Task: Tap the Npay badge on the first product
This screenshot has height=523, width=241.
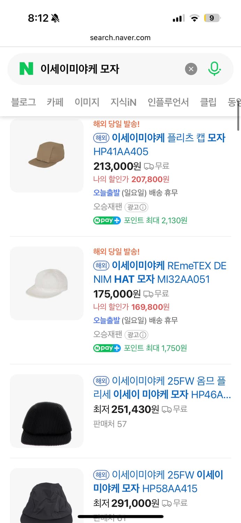Action: point(107,220)
